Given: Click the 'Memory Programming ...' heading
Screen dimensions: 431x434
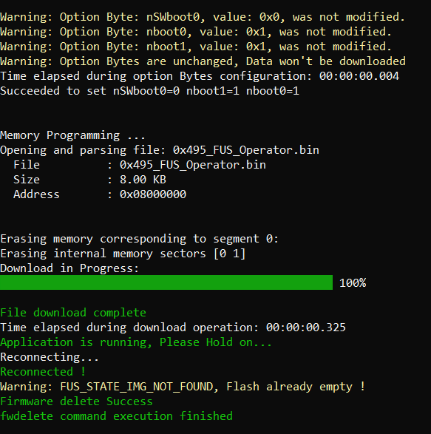Looking at the screenshot, I should point(72,135).
